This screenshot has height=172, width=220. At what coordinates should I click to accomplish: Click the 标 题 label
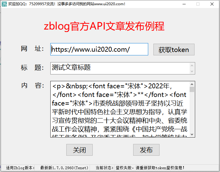click(33, 68)
